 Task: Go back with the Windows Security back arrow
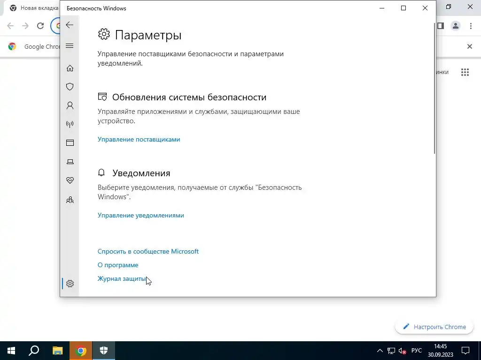(x=70, y=25)
